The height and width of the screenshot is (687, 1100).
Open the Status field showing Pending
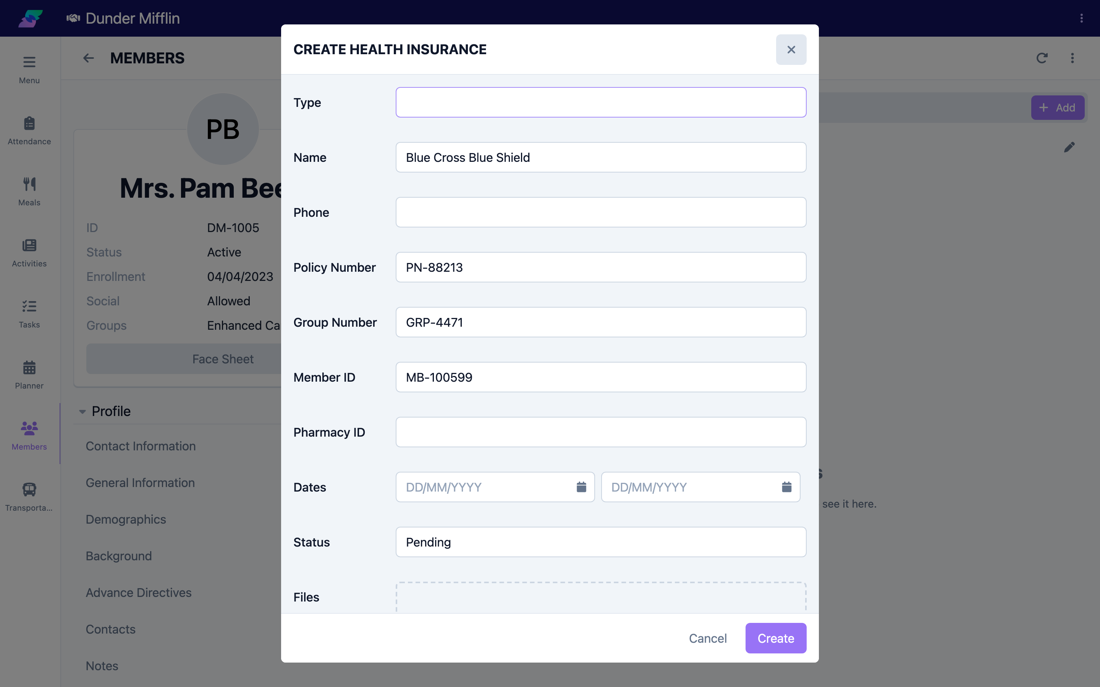pyautogui.click(x=601, y=542)
